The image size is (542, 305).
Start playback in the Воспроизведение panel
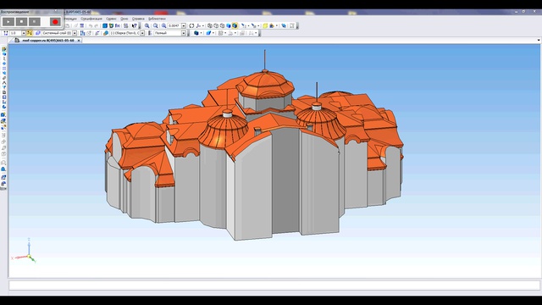[x=8, y=22]
